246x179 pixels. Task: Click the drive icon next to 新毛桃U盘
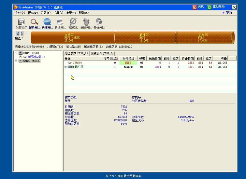coord(25,57)
